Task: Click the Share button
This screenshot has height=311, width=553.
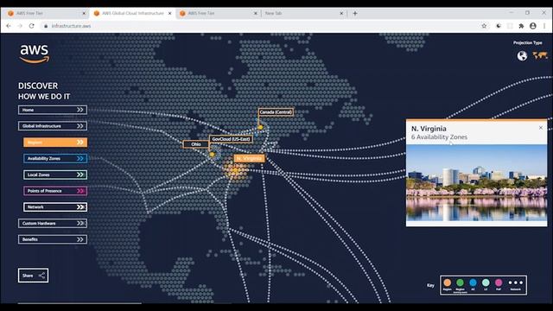Action: [x=33, y=276]
